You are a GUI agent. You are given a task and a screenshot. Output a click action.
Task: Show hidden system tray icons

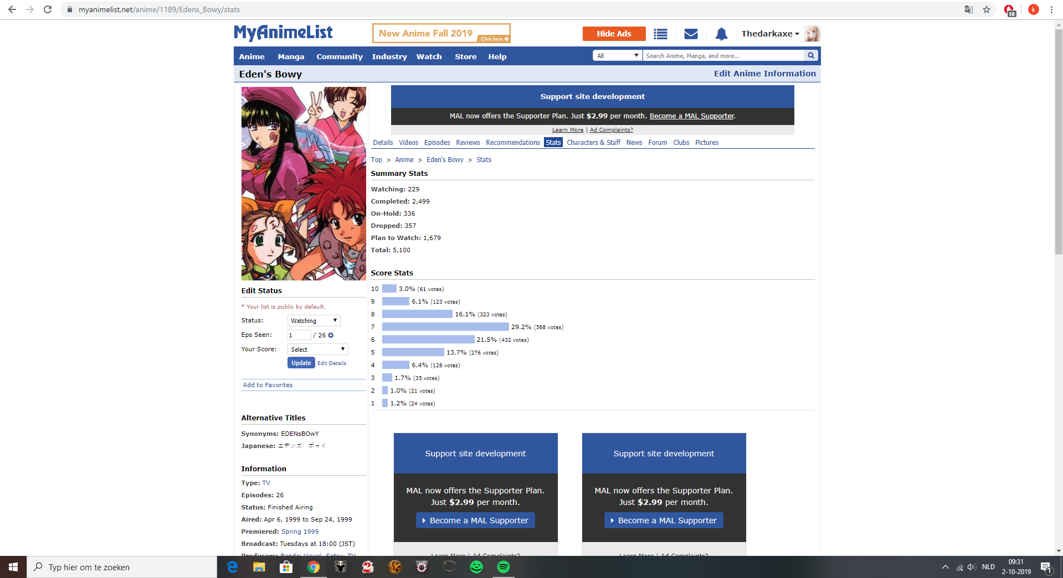(946, 567)
